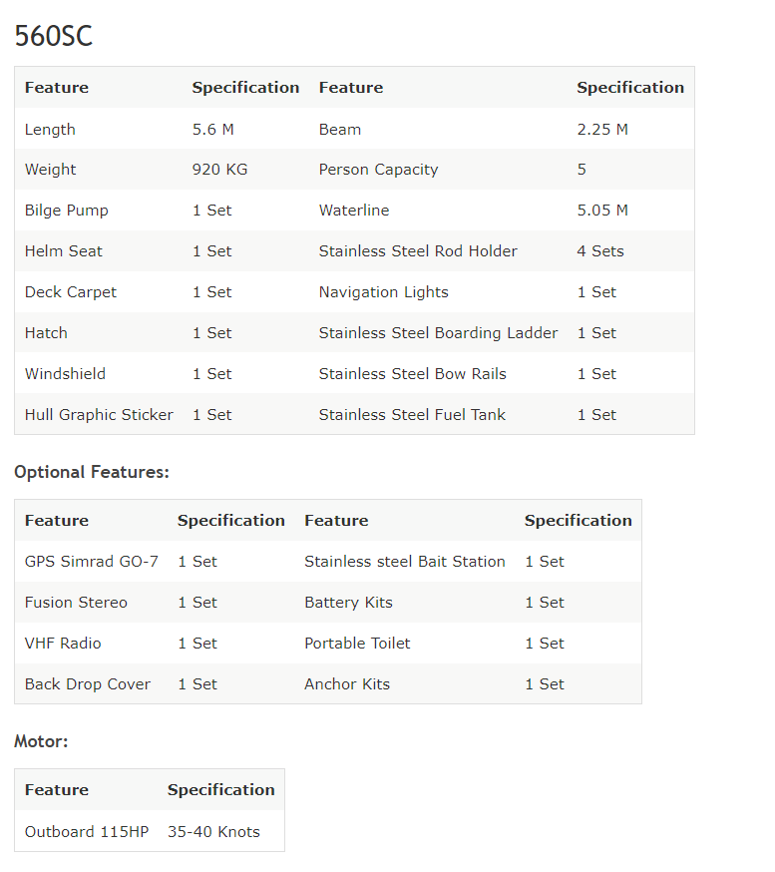Click the 920 KG weight value
Screen dimensions: 775x872
[219, 169]
